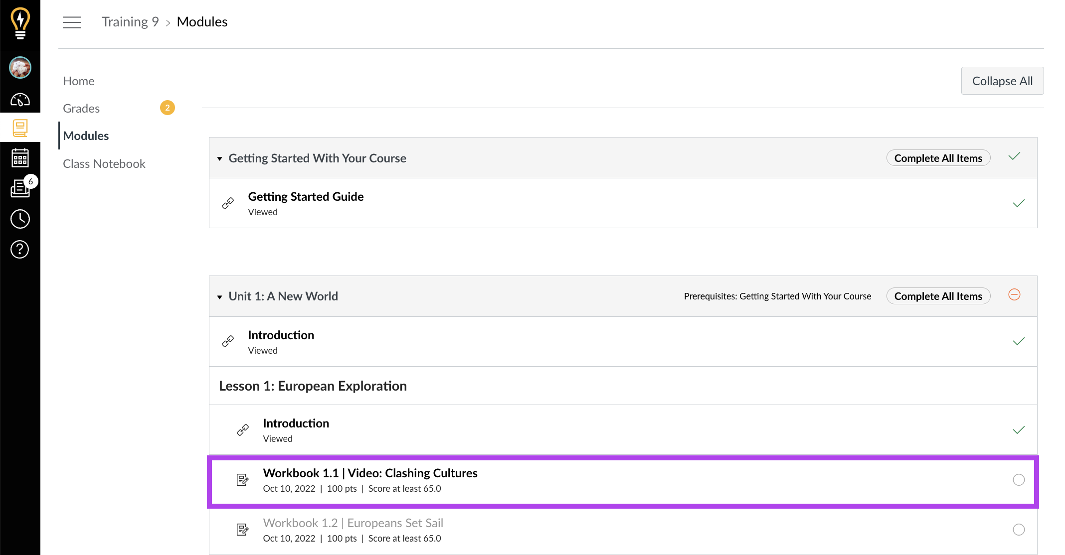The width and height of the screenshot is (1065, 555).
Task: Toggle the hamburger course navigation menu
Action: click(x=72, y=22)
